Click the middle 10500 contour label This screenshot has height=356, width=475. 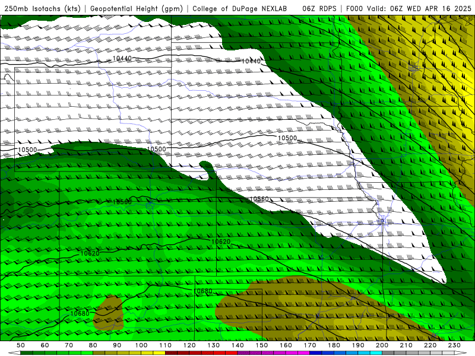point(156,149)
